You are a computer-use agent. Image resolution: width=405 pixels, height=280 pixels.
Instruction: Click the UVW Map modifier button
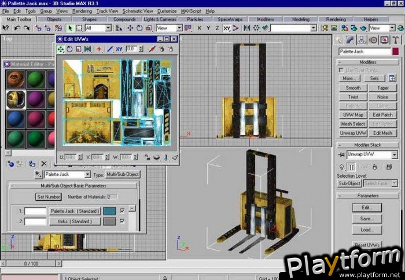pos(353,115)
